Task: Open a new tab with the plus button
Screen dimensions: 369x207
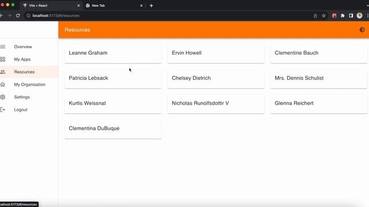Action: pyautogui.click(x=151, y=5)
